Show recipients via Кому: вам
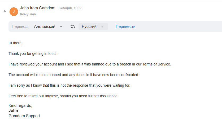 click(x=28, y=14)
